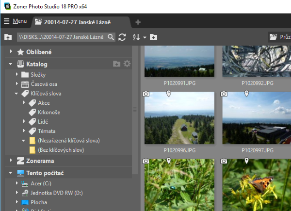
Task: Open Katalog settings gear
Action: pos(127,64)
